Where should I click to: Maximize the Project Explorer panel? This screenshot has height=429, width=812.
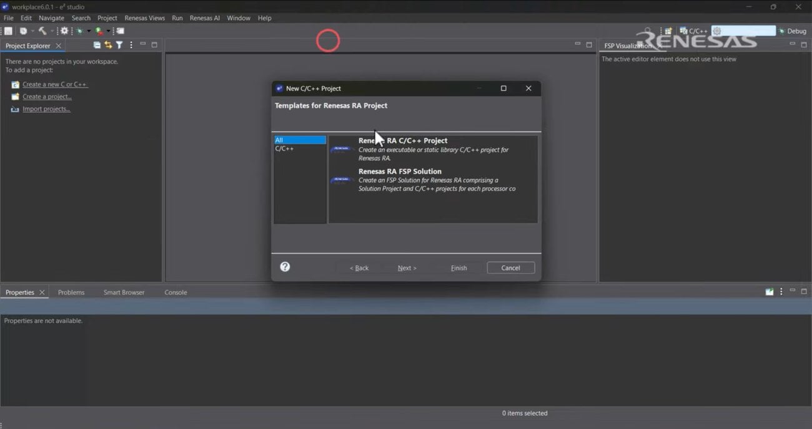point(154,45)
